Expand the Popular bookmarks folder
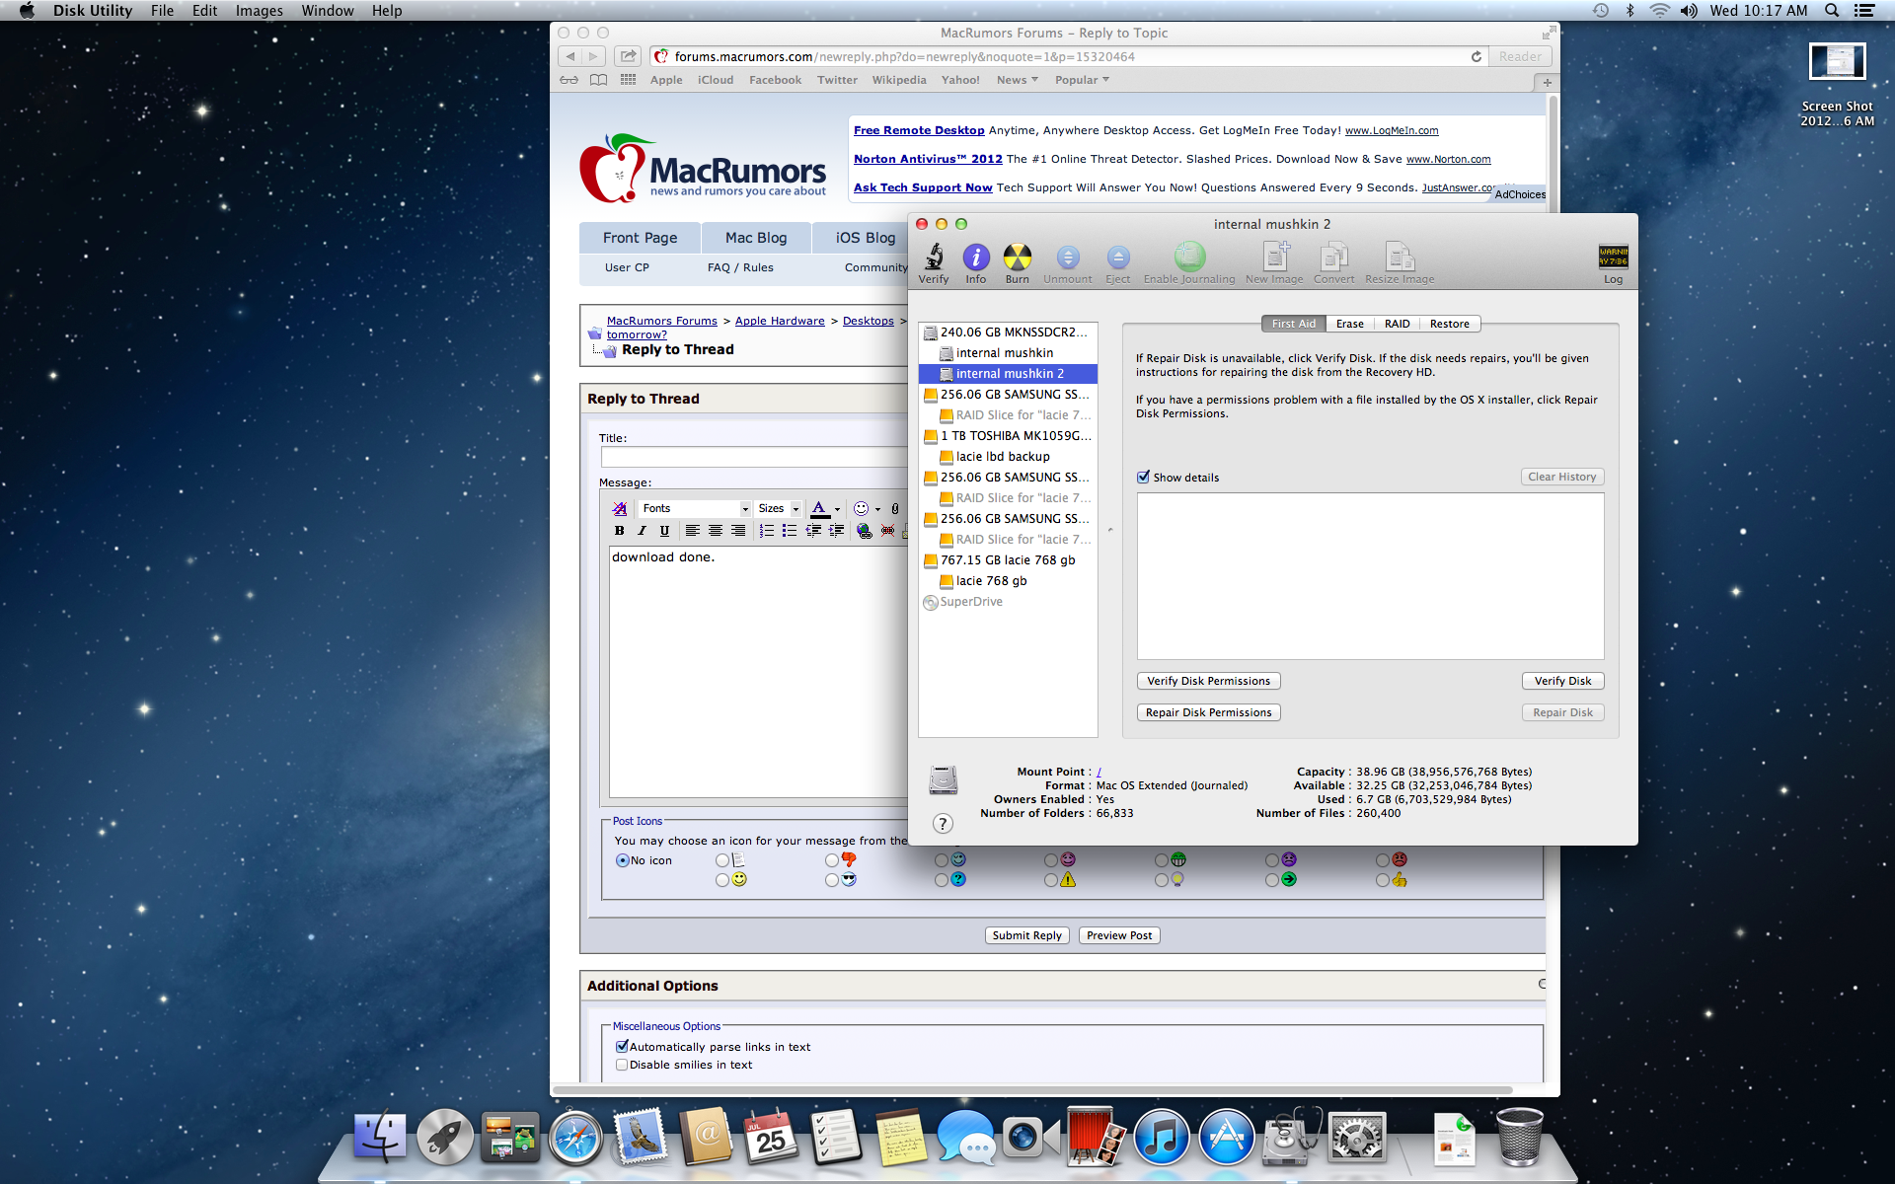This screenshot has height=1184, width=1895. (1082, 80)
